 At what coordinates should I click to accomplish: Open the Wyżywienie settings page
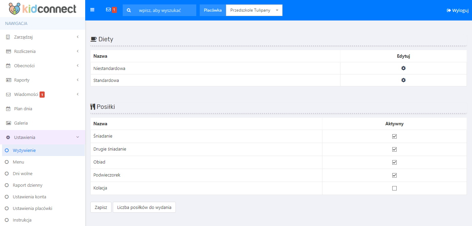click(x=24, y=150)
